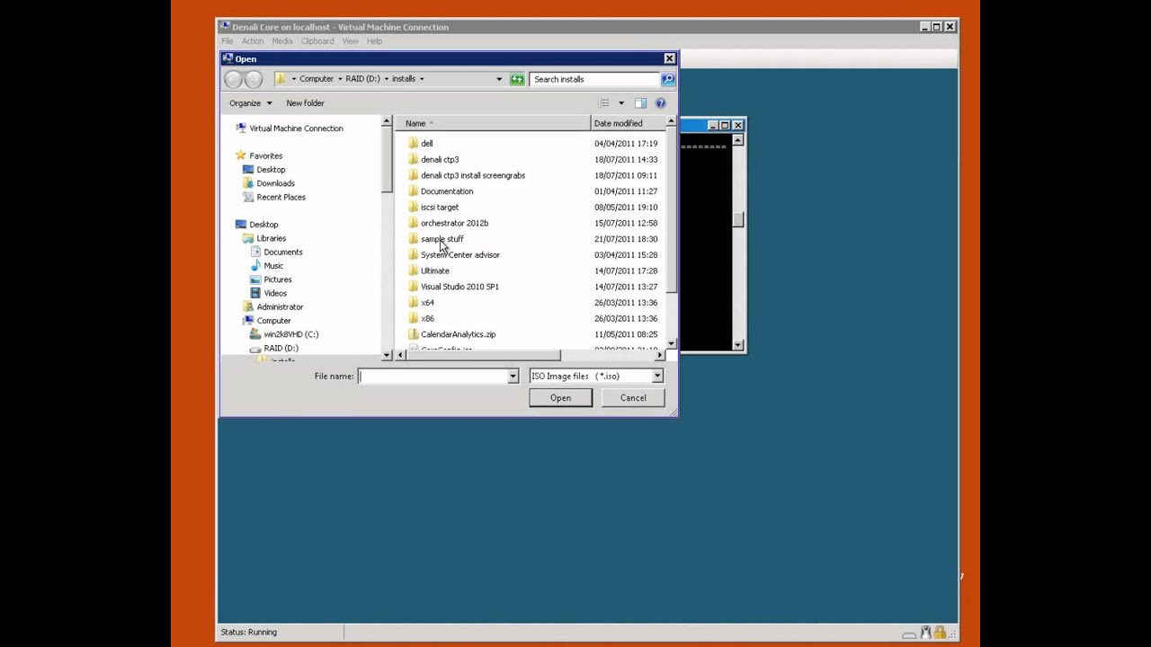Expand the ISO Image files type dropdown

tap(656, 377)
